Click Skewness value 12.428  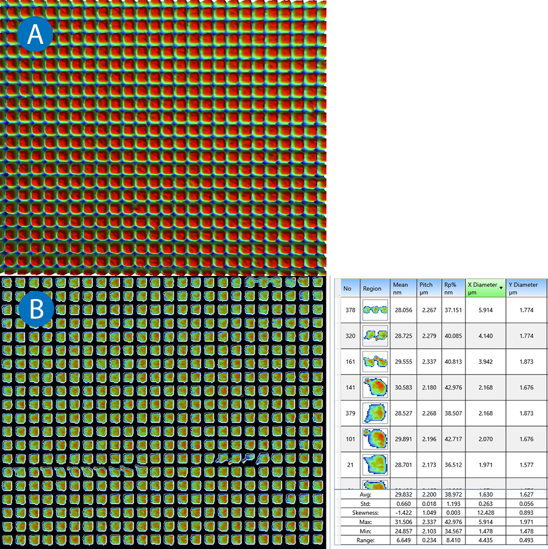pyautogui.click(x=485, y=513)
